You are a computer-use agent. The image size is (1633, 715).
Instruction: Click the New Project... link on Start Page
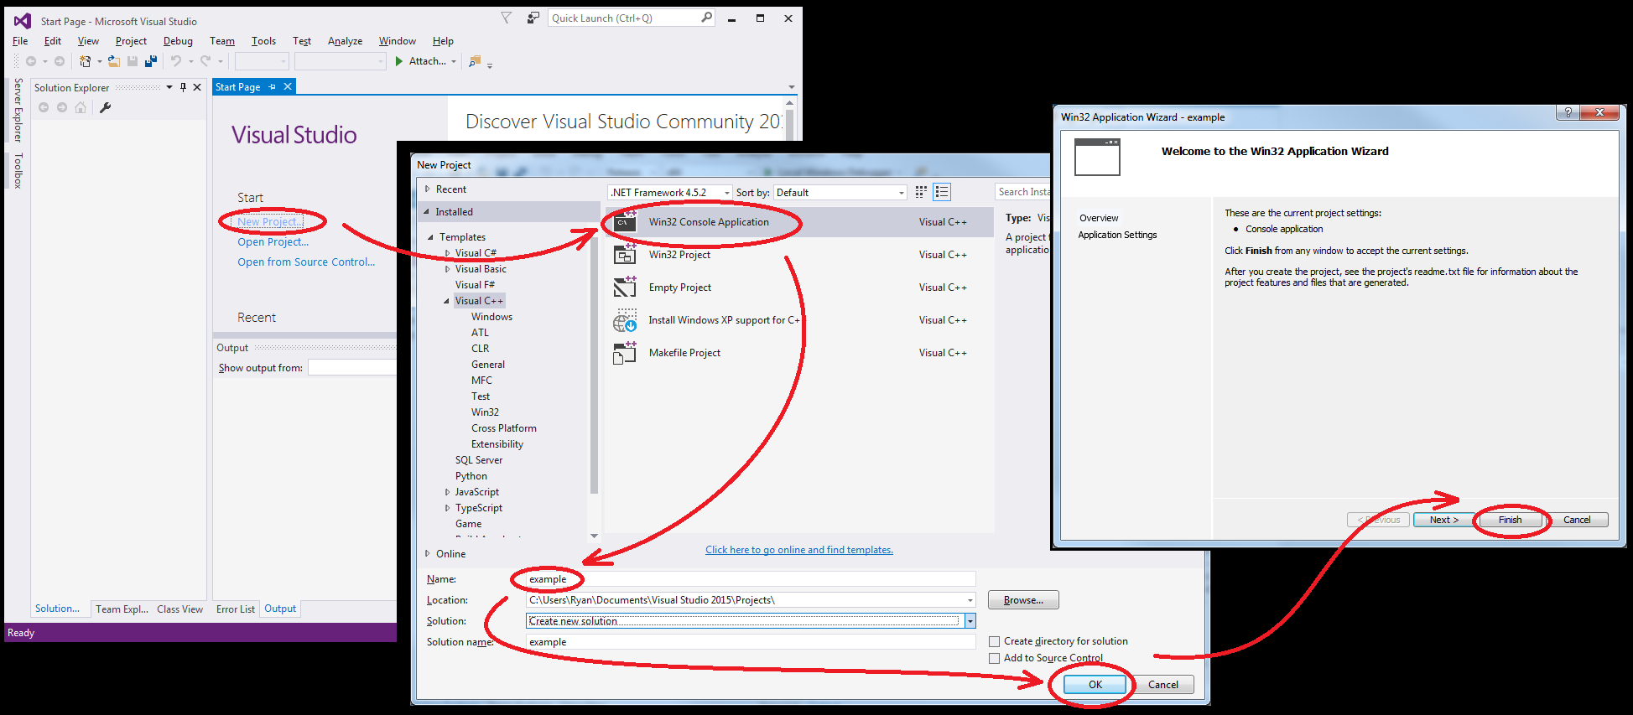pyautogui.click(x=268, y=222)
